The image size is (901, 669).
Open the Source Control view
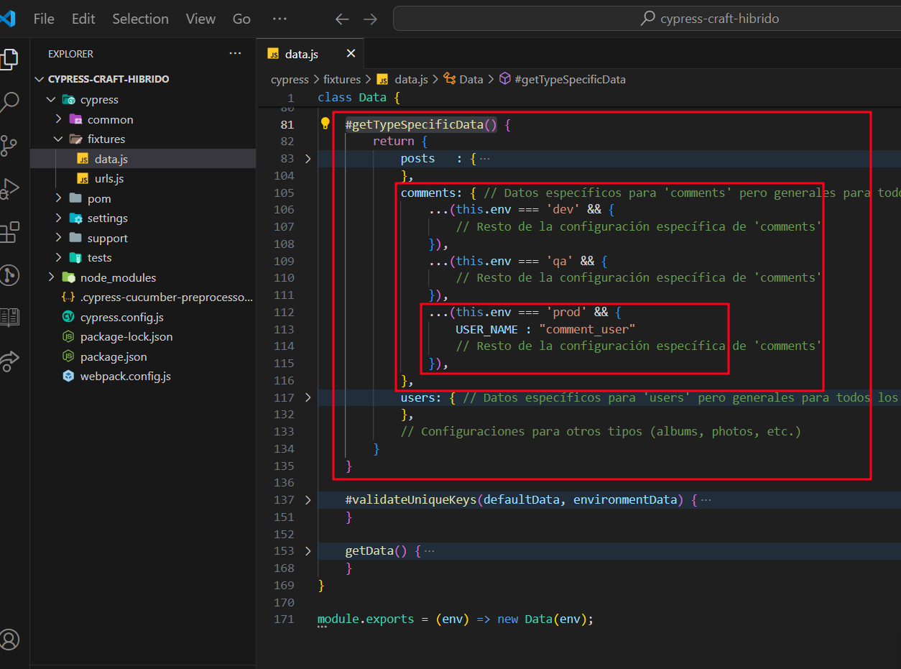click(9, 145)
